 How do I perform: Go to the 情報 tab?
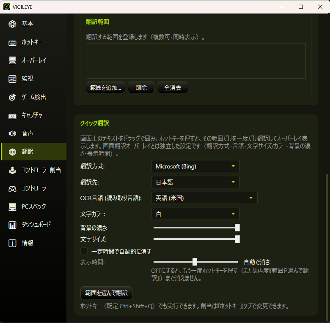pos(34,243)
